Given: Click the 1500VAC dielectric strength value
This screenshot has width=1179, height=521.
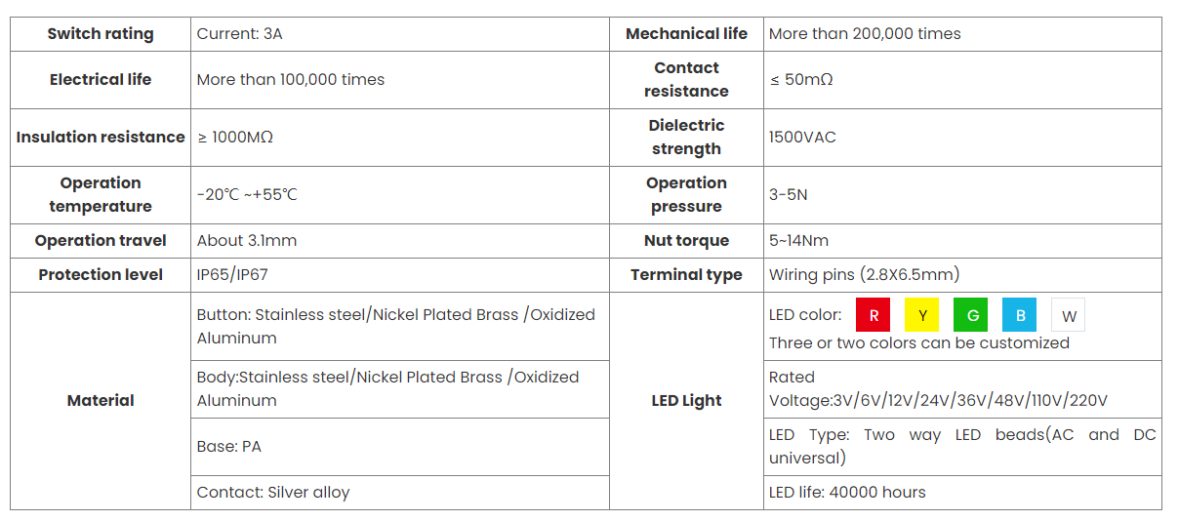Looking at the screenshot, I should tap(802, 137).
